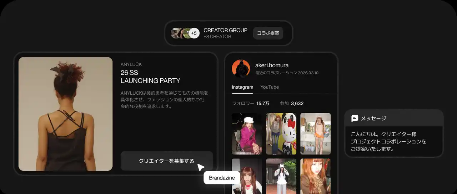Open the akeri.homura profile avatar
The width and height of the screenshot is (457, 194).
(241, 68)
